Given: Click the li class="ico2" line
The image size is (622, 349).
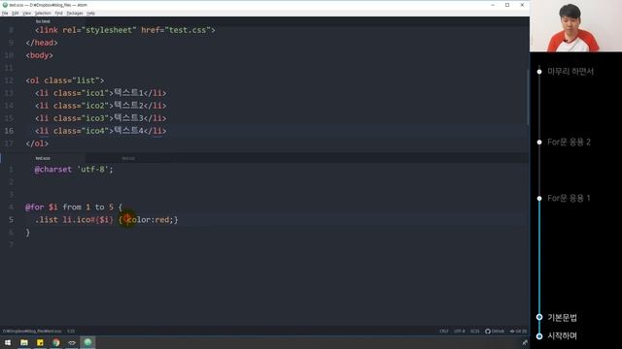Looking at the screenshot, I should pos(101,106).
